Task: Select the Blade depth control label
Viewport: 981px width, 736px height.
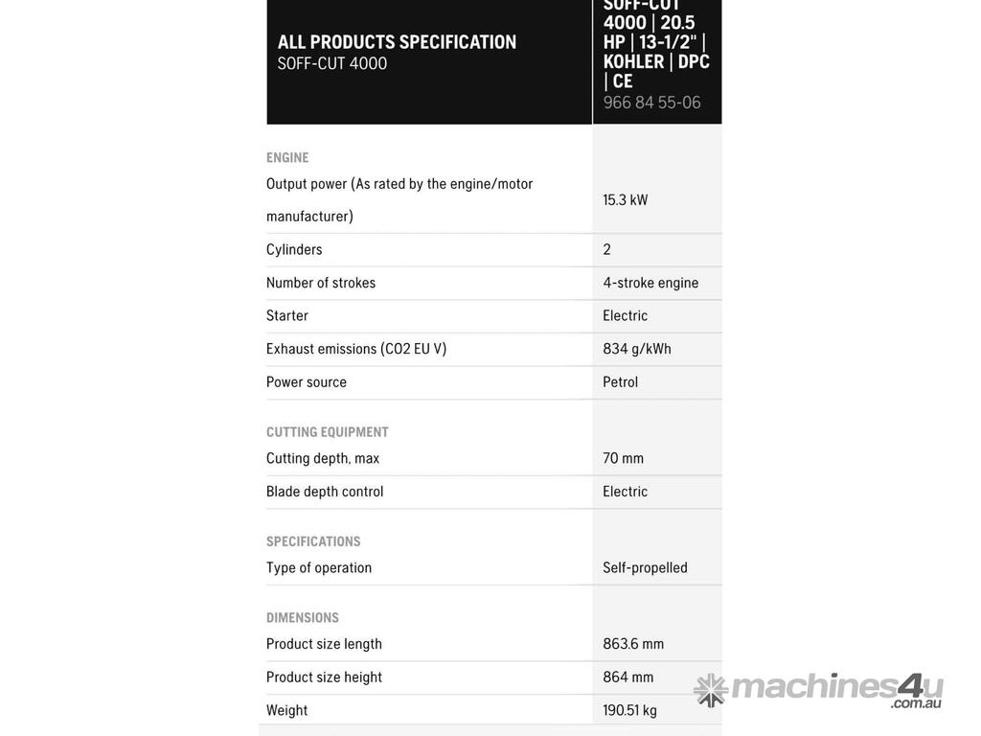Action: [x=325, y=492]
